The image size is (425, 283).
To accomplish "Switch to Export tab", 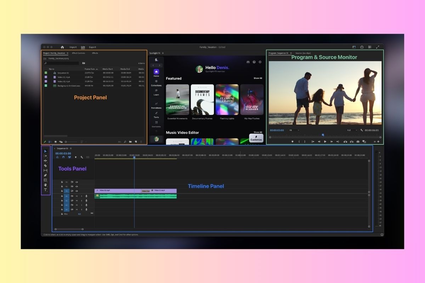I will pyautogui.click(x=92, y=47).
